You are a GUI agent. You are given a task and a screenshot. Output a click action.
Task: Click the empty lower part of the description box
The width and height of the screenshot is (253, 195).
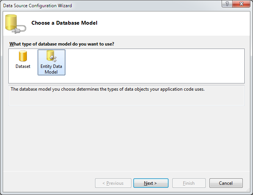tap(126, 99)
